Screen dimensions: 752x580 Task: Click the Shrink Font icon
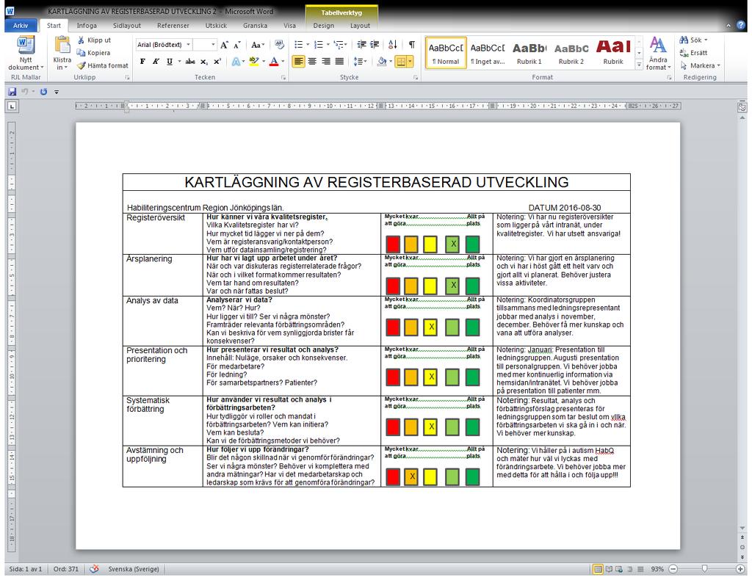pyautogui.click(x=237, y=45)
